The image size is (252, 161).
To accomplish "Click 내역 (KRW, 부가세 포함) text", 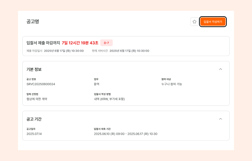I will click(109, 99).
